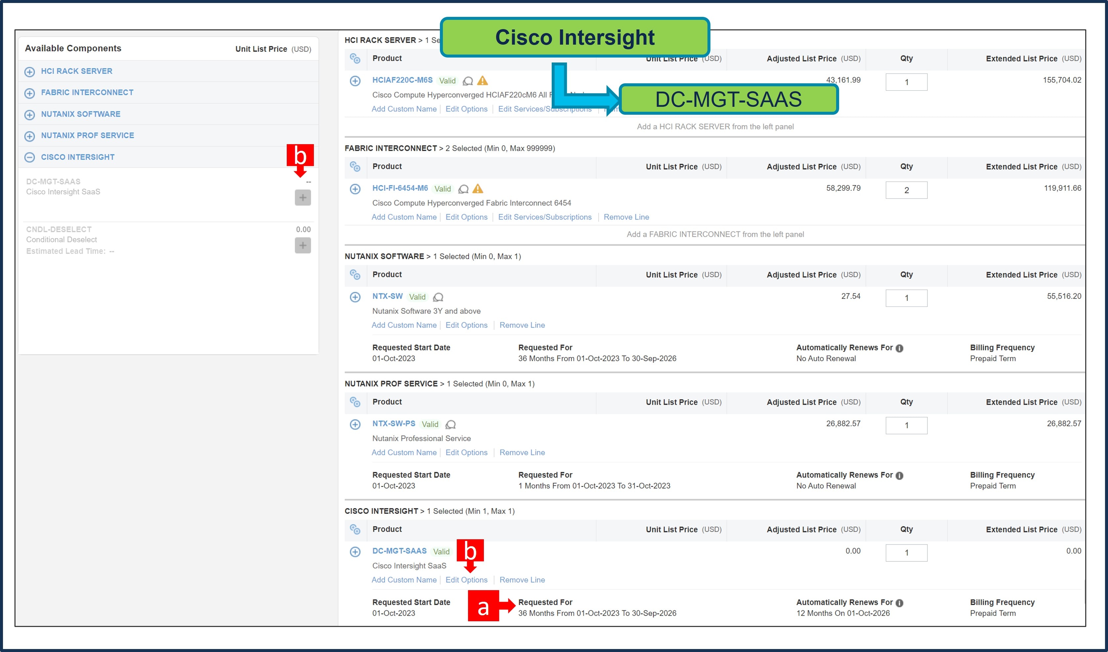Add DC-MGT-SAAS using its plus button
Viewport: 1108px width, 652px height.
point(303,197)
